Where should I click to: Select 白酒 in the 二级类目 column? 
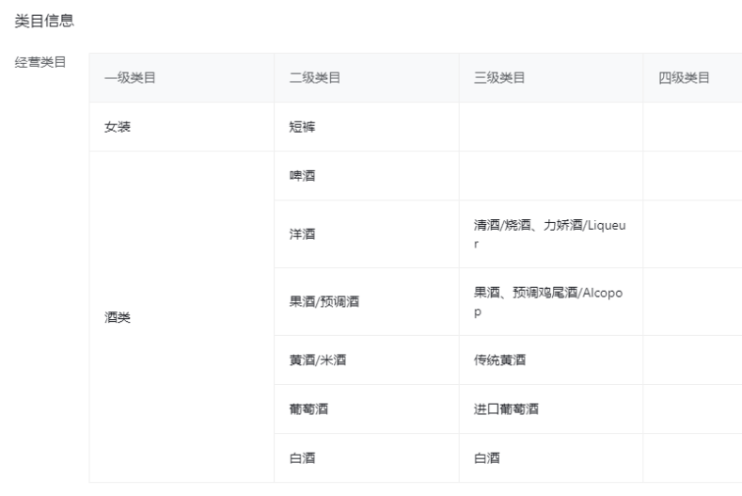click(302, 458)
